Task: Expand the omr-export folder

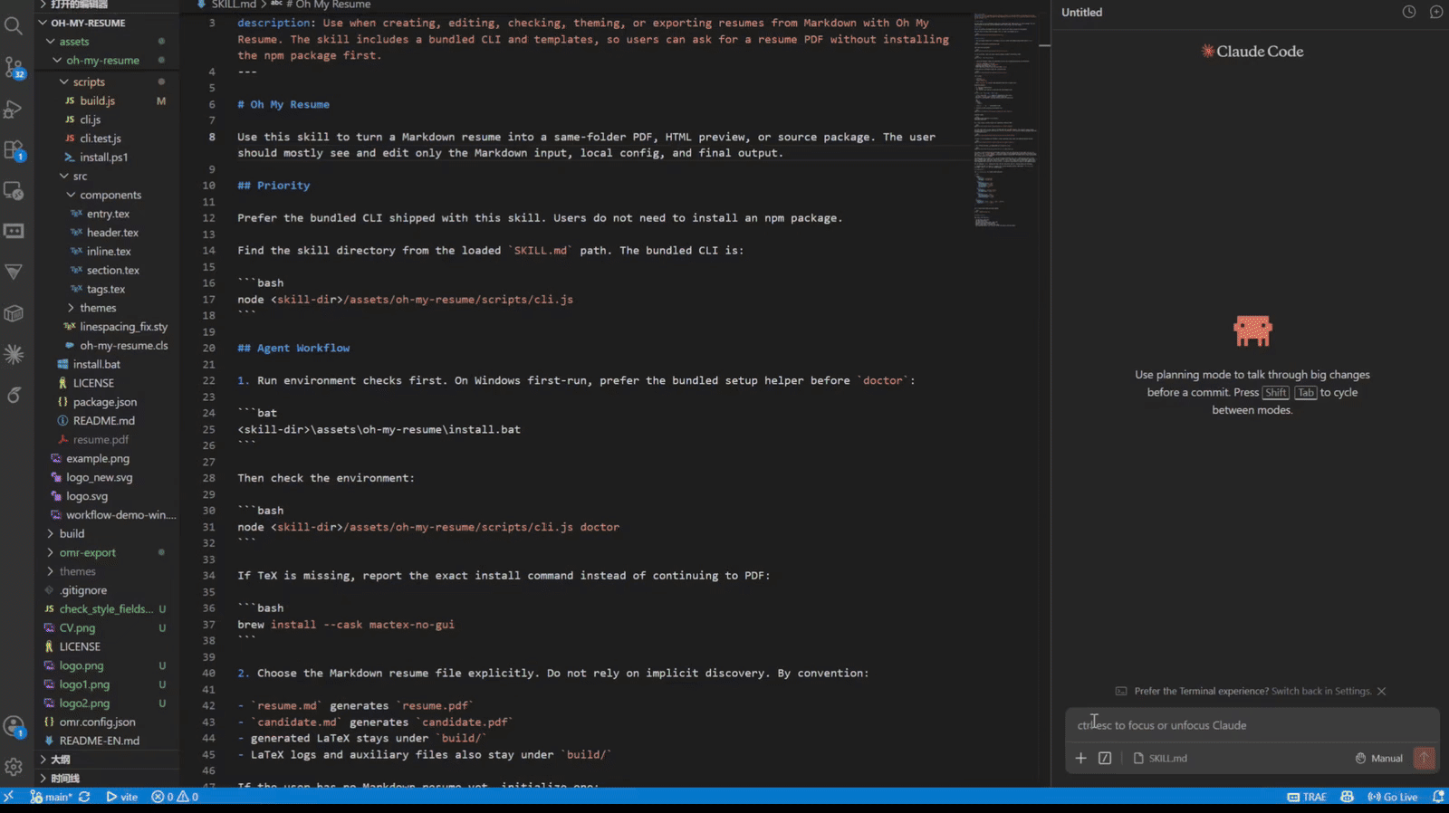Action: click(x=87, y=552)
